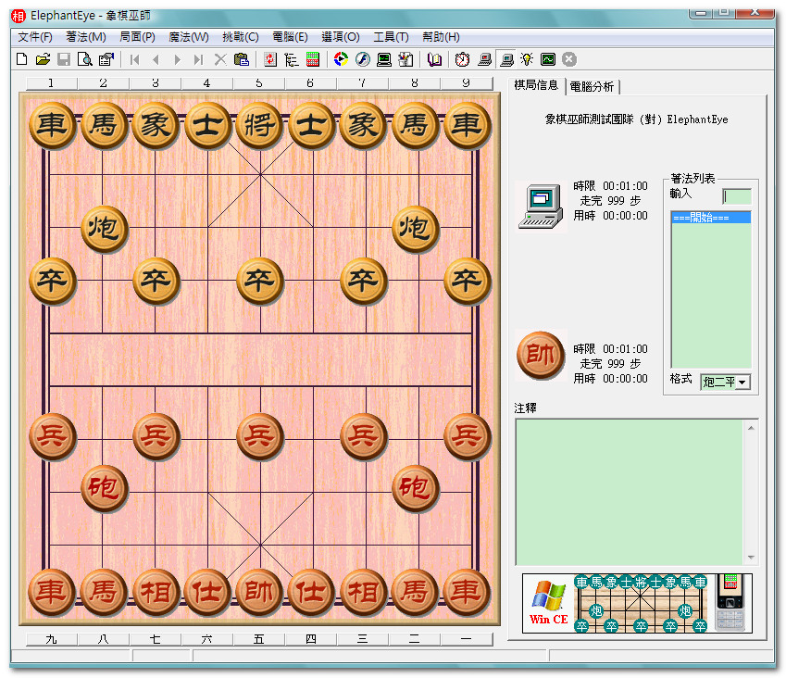786x678 pixels.
Task: Click the New file icon in toolbar
Action: pos(22,59)
